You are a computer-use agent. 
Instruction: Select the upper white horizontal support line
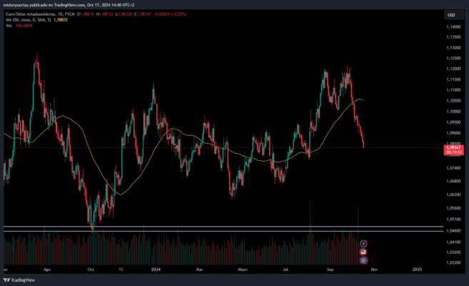coord(178,227)
